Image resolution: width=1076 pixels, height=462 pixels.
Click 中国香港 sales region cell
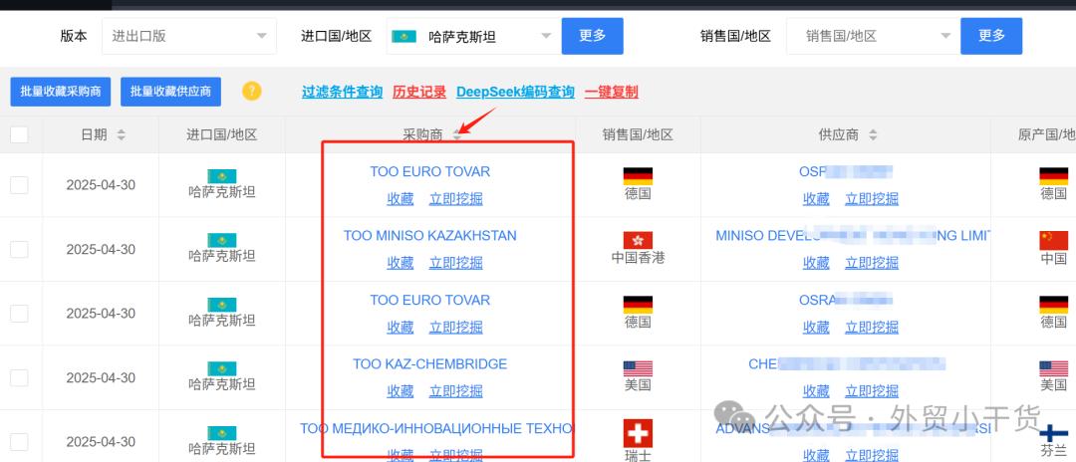tap(638, 258)
